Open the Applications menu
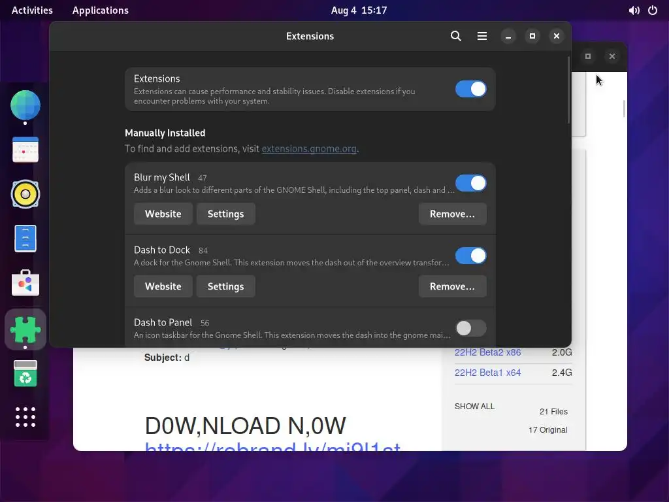669x502 pixels. 100,10
